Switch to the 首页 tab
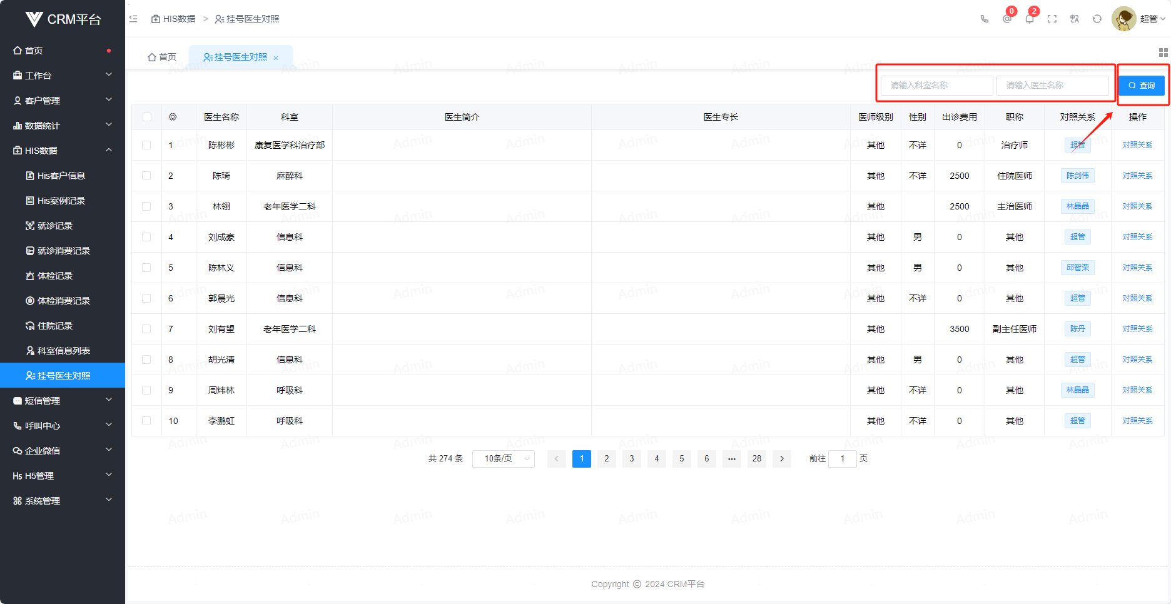1171x604 pixels. [162, 57]
